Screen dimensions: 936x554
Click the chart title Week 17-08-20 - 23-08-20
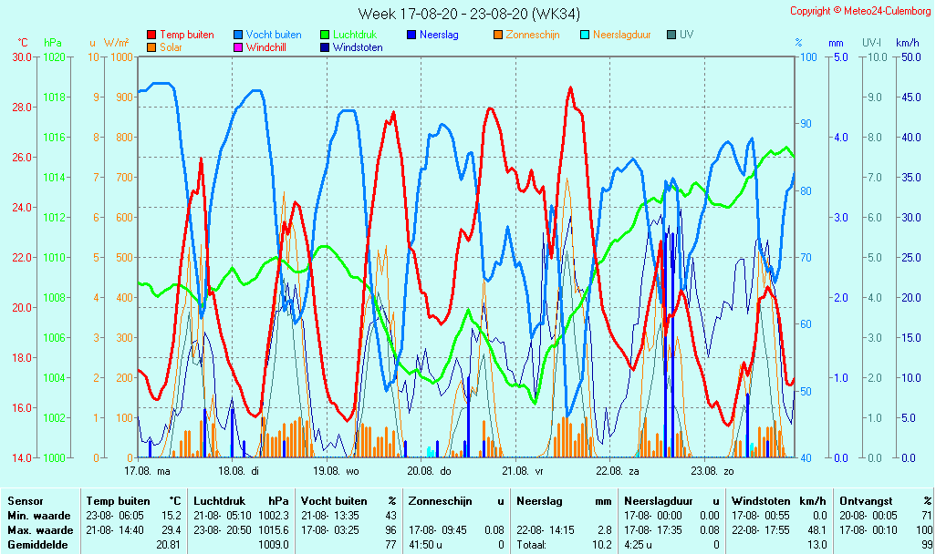click(468, 14)
